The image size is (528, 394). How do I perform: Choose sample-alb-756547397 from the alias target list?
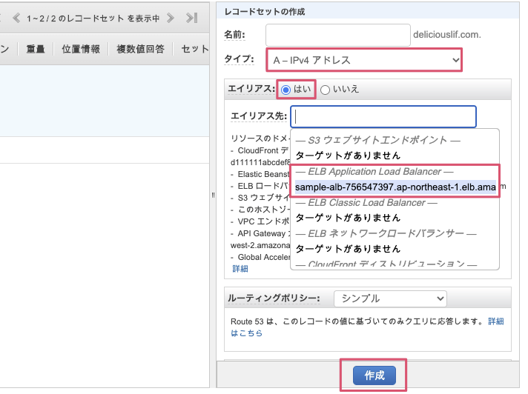coord(395,187)
